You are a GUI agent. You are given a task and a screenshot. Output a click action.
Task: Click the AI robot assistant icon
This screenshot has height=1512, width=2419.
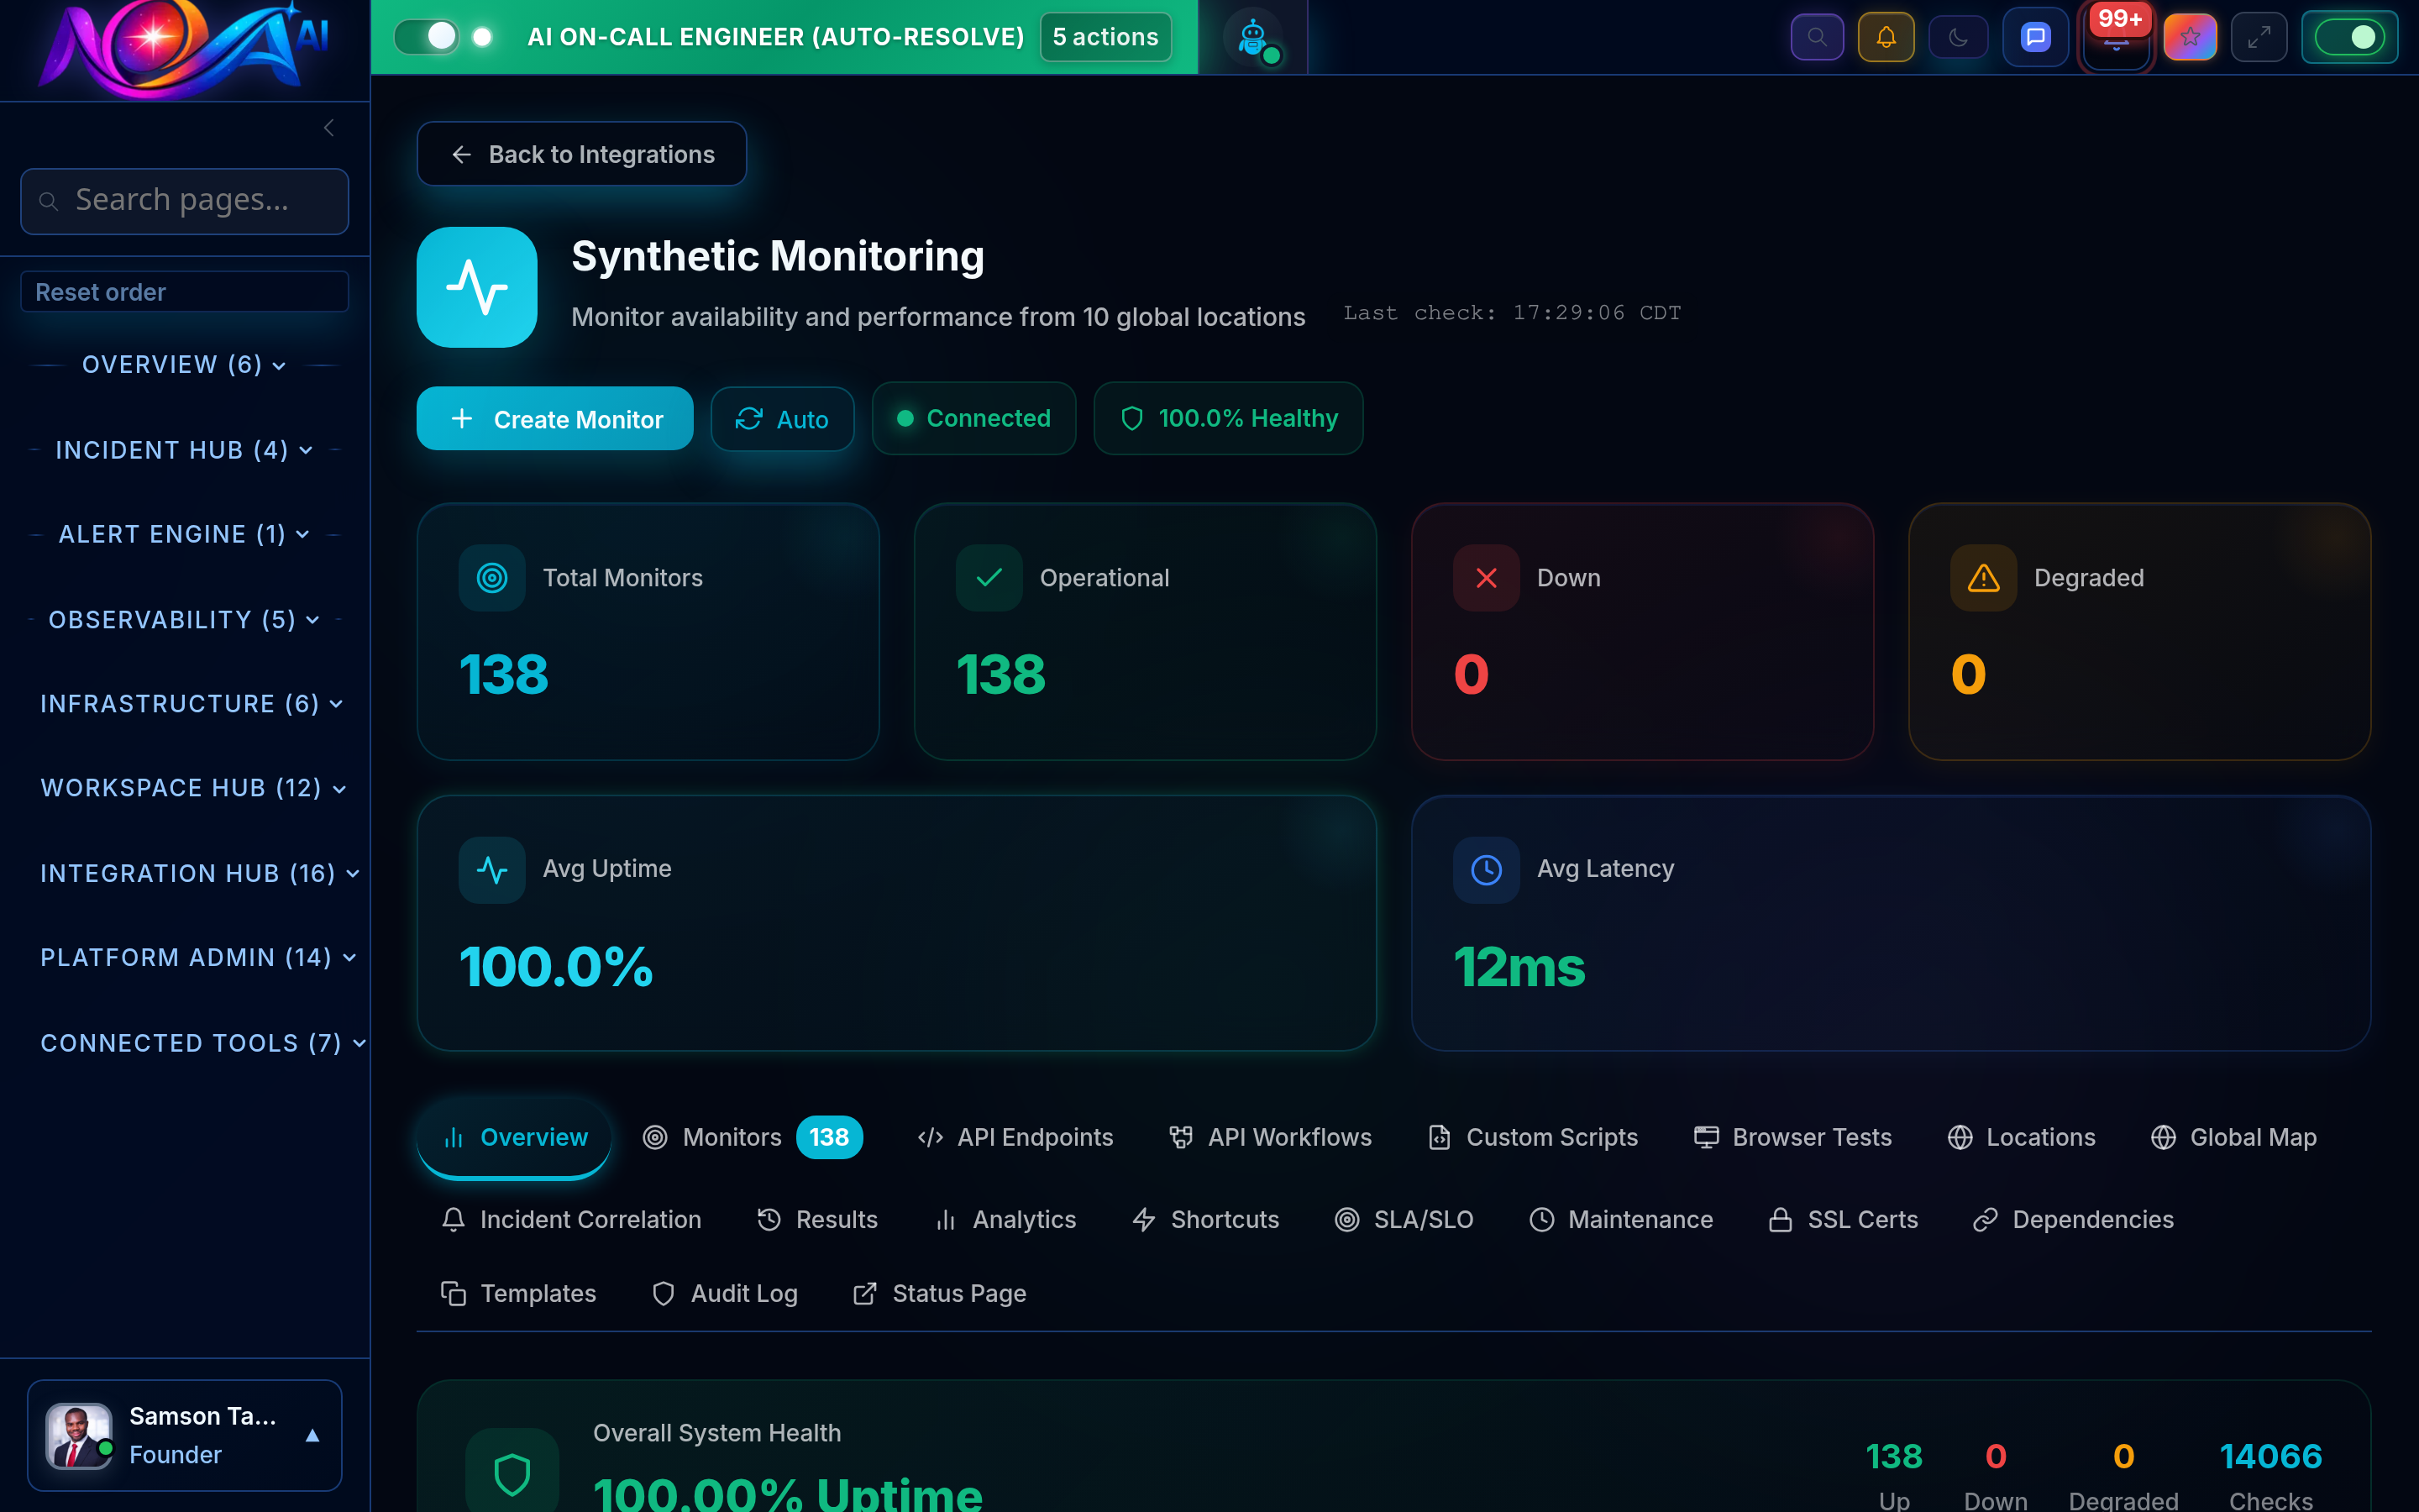coord(1251,37)
